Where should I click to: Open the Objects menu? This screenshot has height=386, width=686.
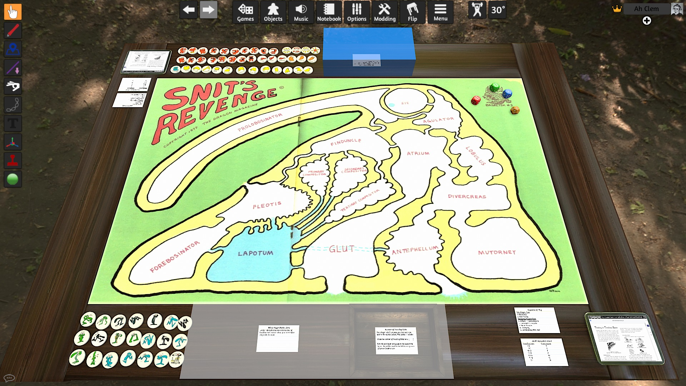pyautogui.click(x=273, y=13)
